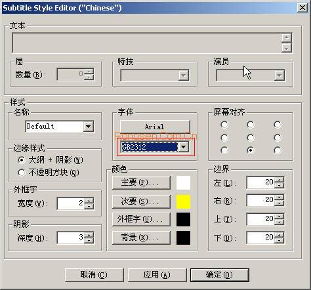311x290 pixels.
Task: Select the top-right screen alignment radio
Action: click(278, 125)
